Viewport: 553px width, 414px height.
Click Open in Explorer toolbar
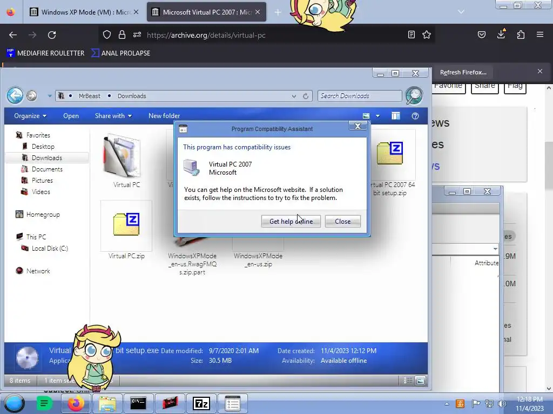point(71,116)
